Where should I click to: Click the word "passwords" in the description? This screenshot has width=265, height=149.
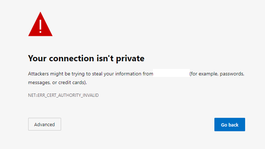pyautogui.click(x=233, y=74)
